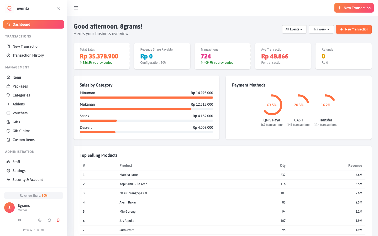The height and width of the screenshot is (236, 378).
Task: Click the red logout icon
Action: [x=59, y=220]
